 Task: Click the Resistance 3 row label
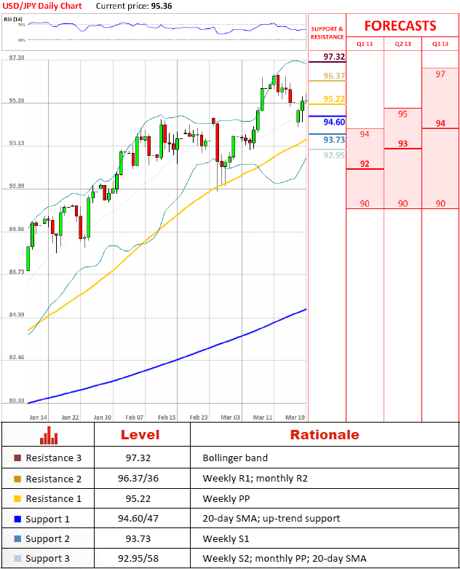(54, 458)
